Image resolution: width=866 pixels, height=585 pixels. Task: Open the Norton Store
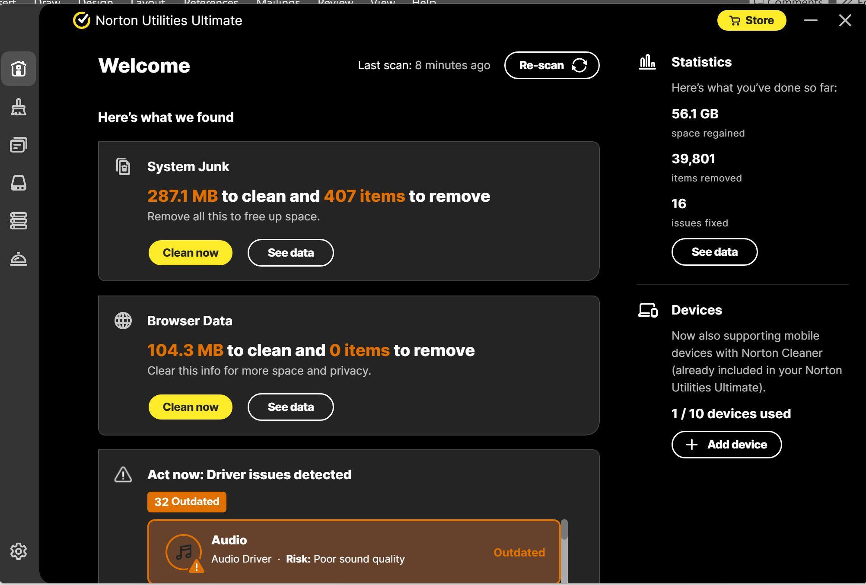[751, 20]
